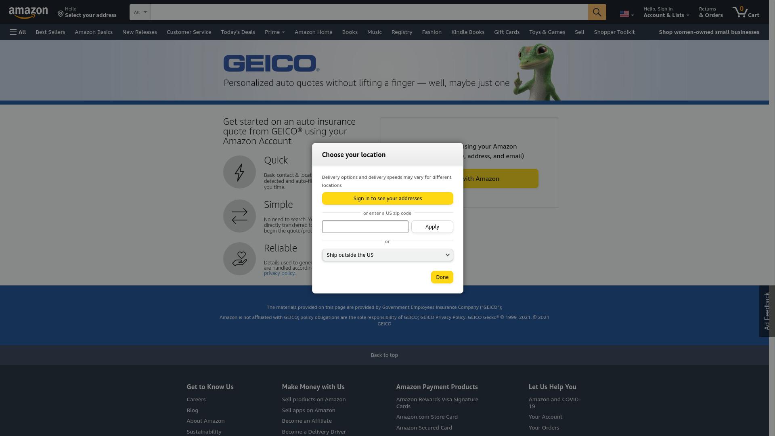Open Returns & Orders
This screenshot has width=775, height=436.
[x=711, y=12]
